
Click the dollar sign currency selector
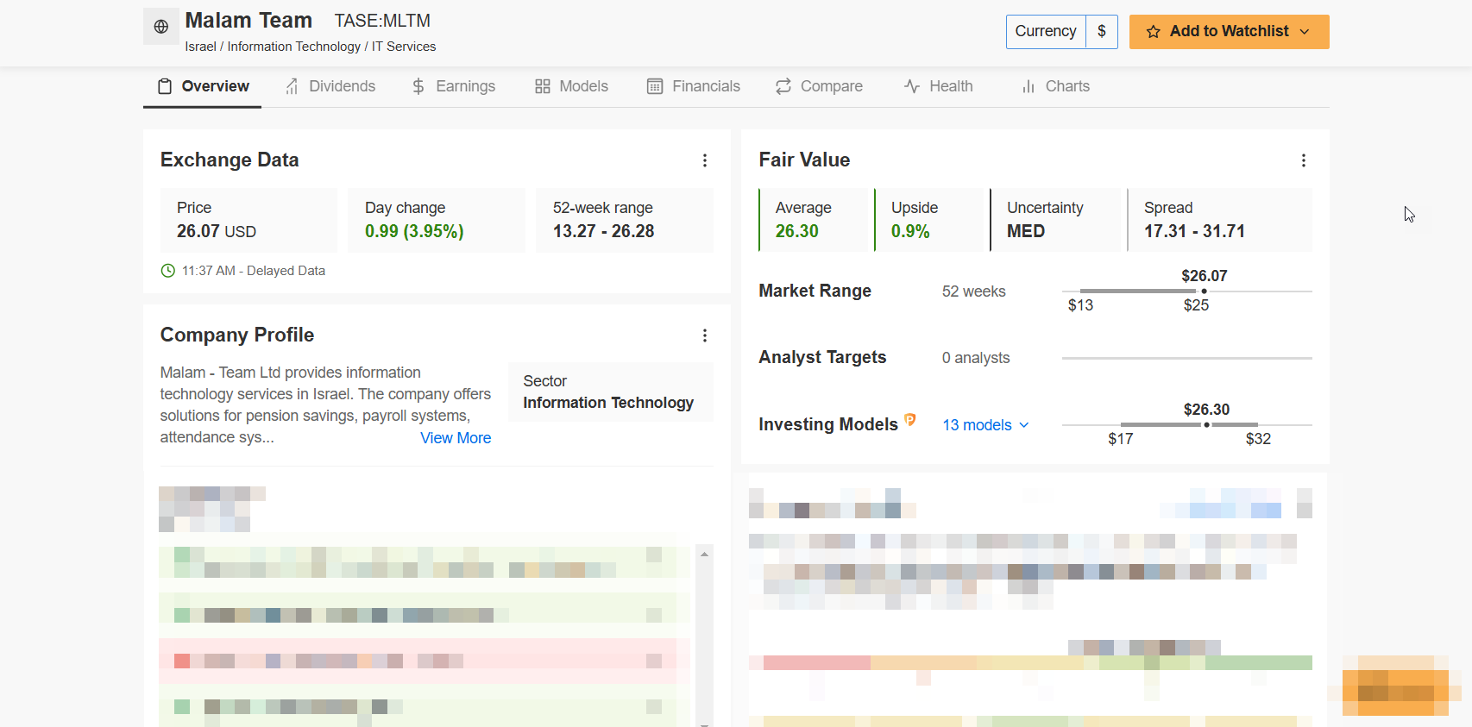pyautogui.click(x=1102, y=32)
